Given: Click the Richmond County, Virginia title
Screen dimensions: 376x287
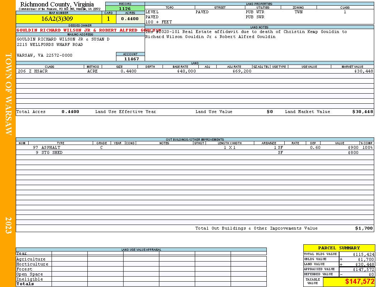Looking at the screenshot, I should point(57,4).
